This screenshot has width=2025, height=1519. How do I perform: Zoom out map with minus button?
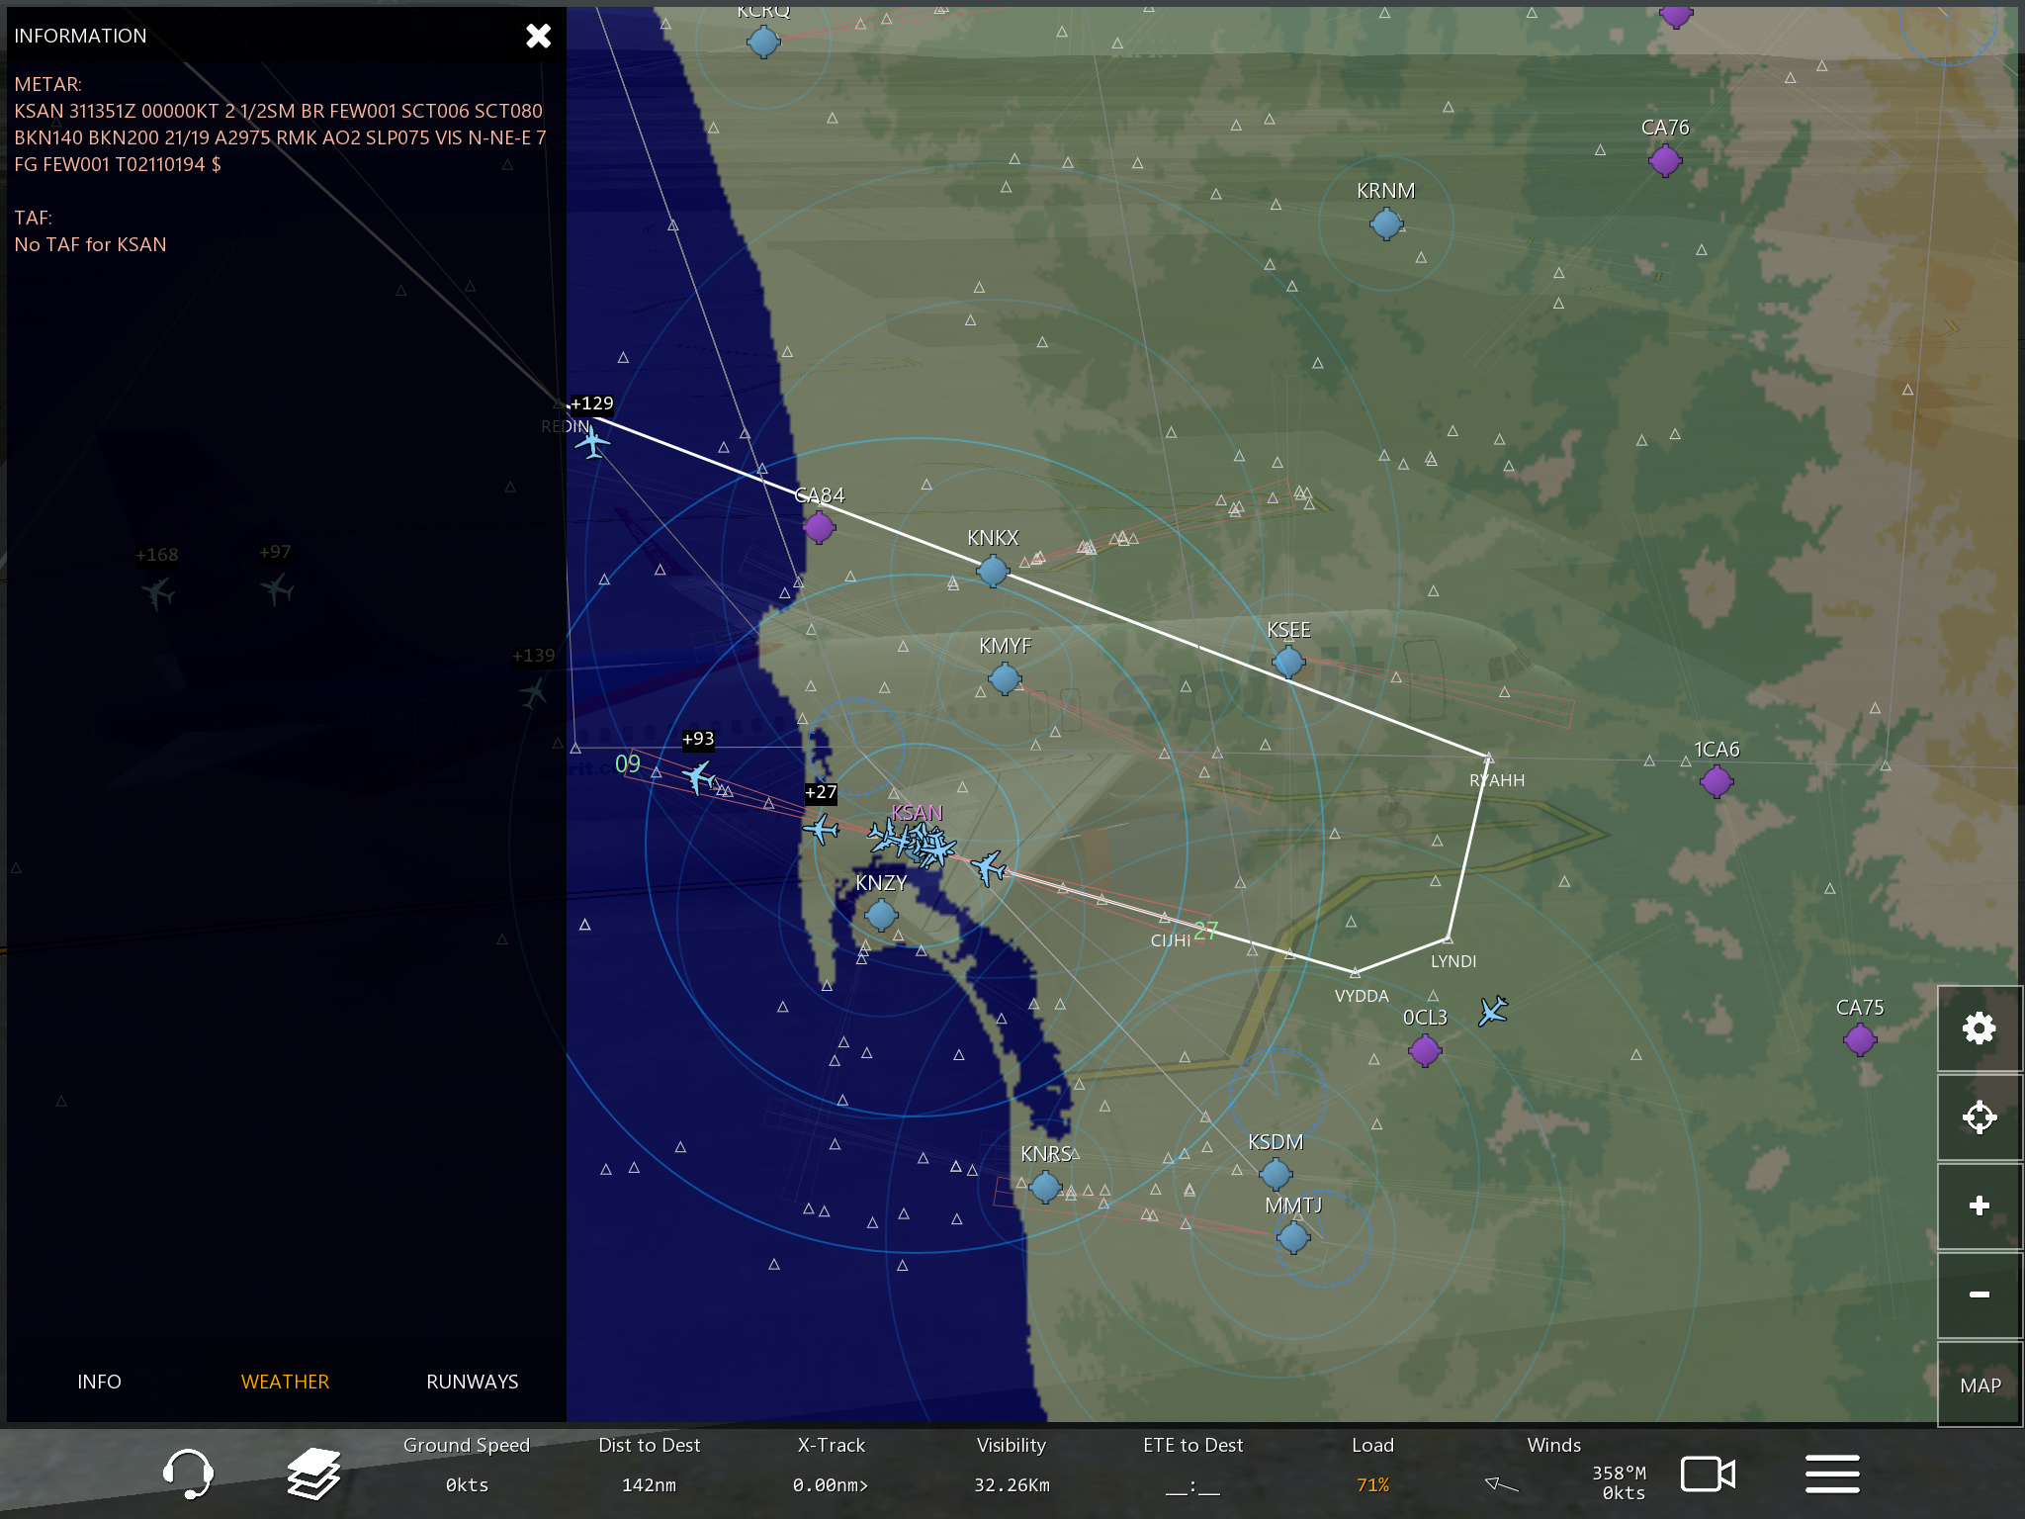1979,1295
